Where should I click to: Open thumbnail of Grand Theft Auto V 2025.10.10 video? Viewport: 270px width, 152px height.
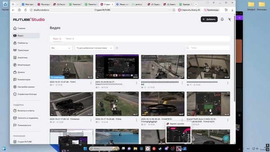(208, 104)
